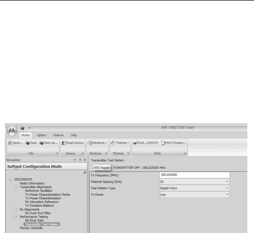Open the Motorola application menu orb

(x=12, y=130)
